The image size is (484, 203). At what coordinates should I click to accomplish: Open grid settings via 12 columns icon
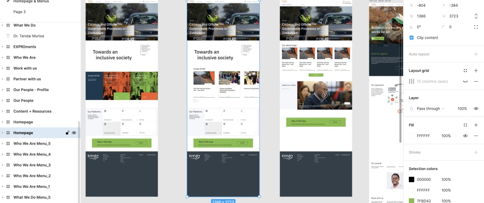pyautogui.click(x=411, y=81)
